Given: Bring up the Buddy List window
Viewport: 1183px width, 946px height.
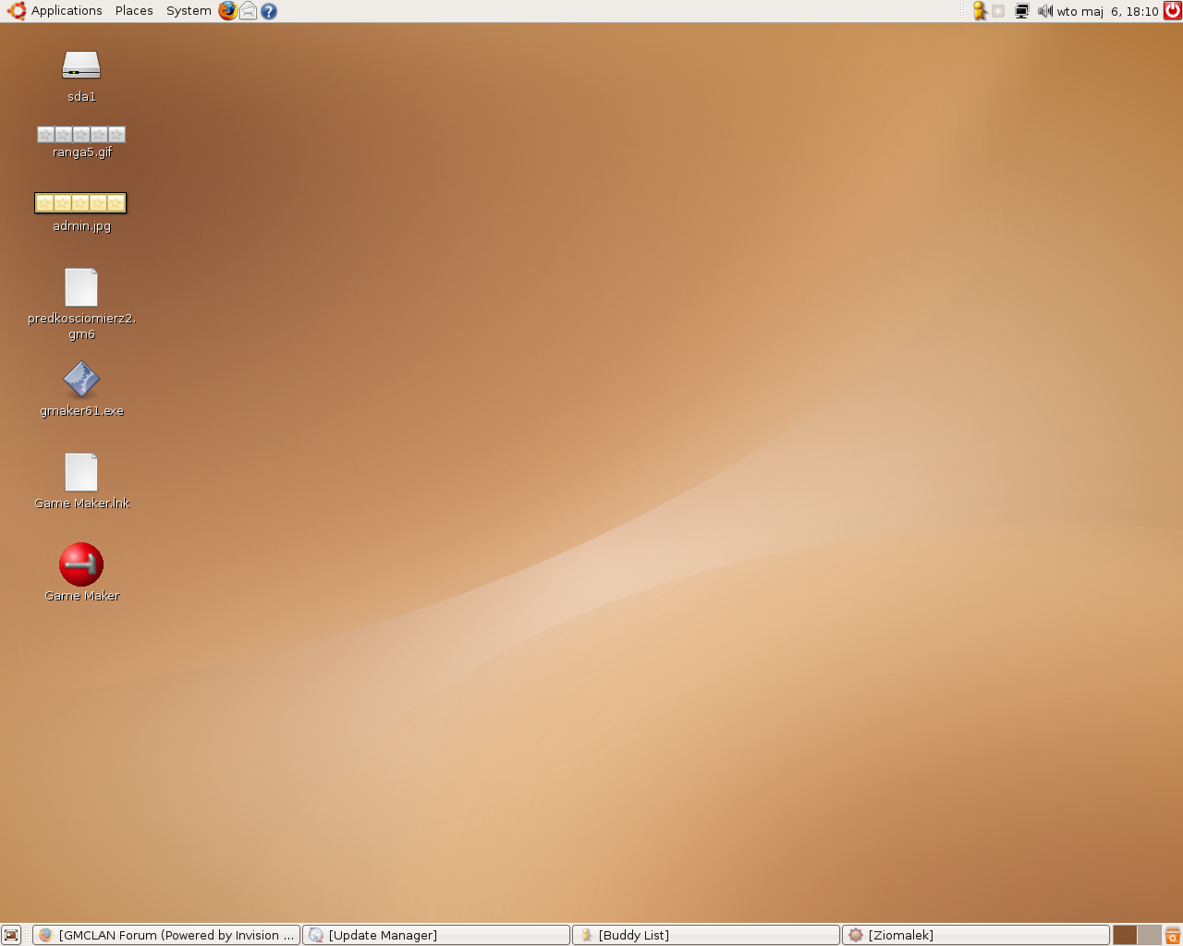Looking at the screenshot, I should tap(706, 935).
